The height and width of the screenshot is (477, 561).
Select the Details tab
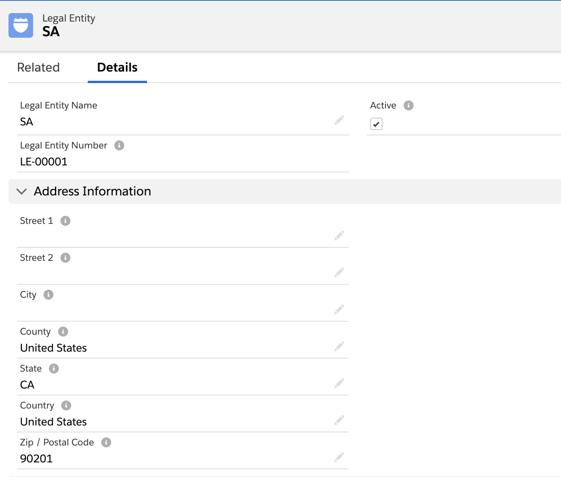117,67
